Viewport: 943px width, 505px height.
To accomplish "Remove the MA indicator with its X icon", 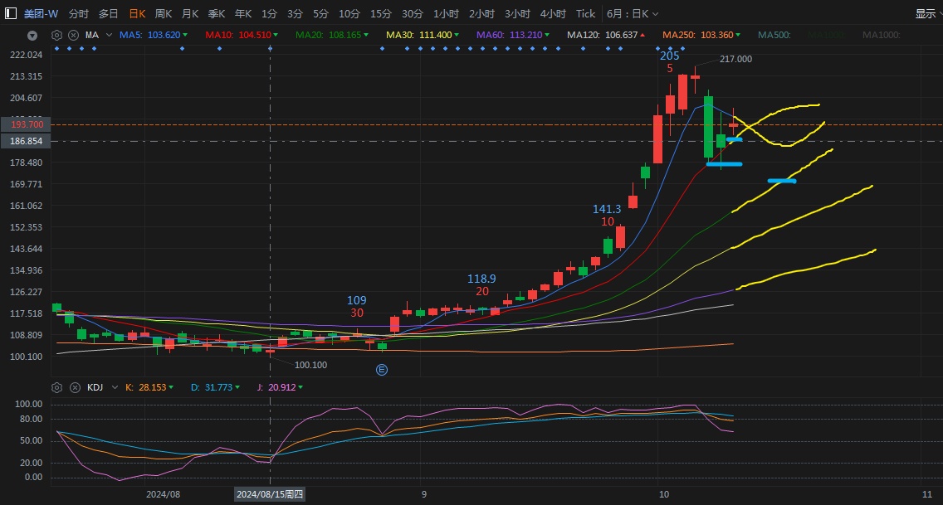I will click(73, 35).
